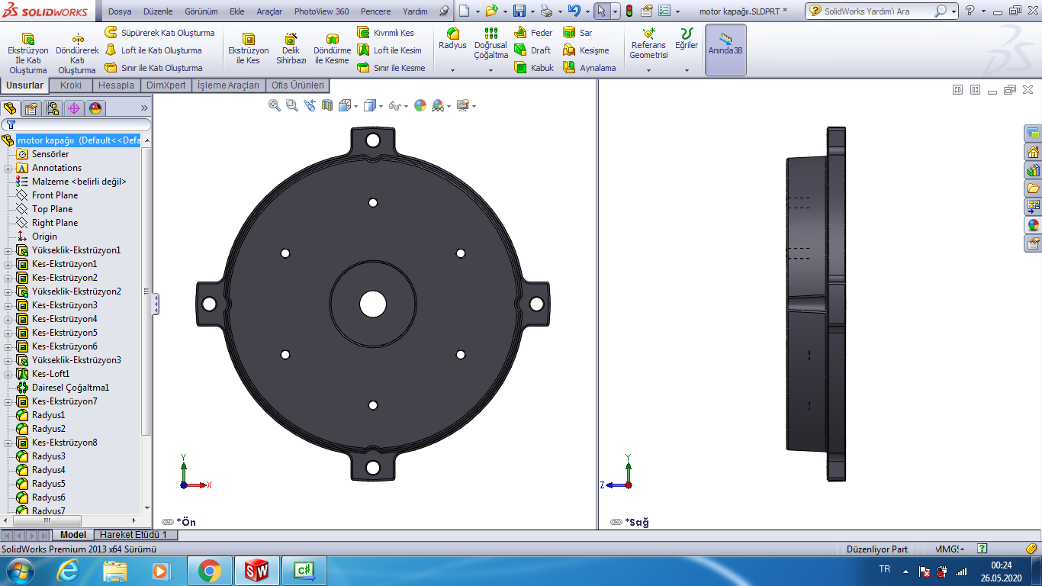Open ConfigurationManager tab icon
1042x586 pixels.
(53, 108)
